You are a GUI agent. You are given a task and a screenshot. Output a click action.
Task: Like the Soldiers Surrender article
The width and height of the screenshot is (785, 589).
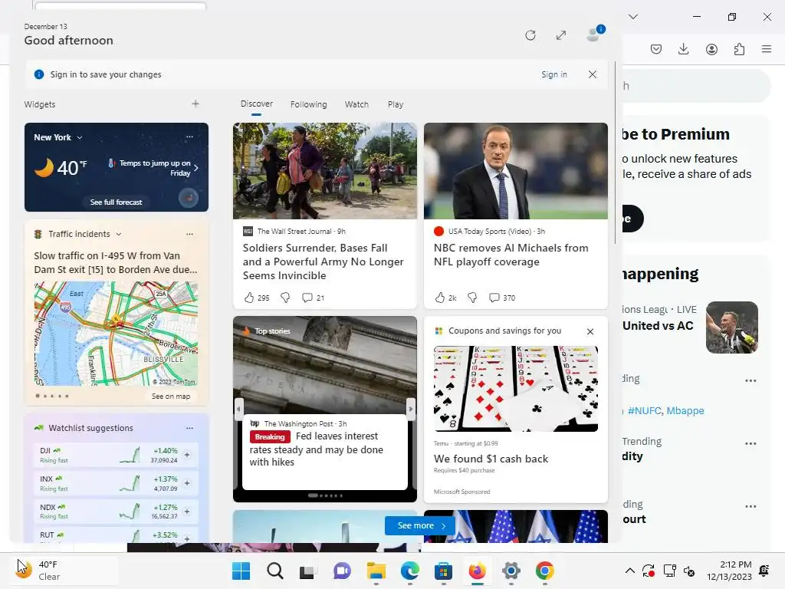pos(249,298)
